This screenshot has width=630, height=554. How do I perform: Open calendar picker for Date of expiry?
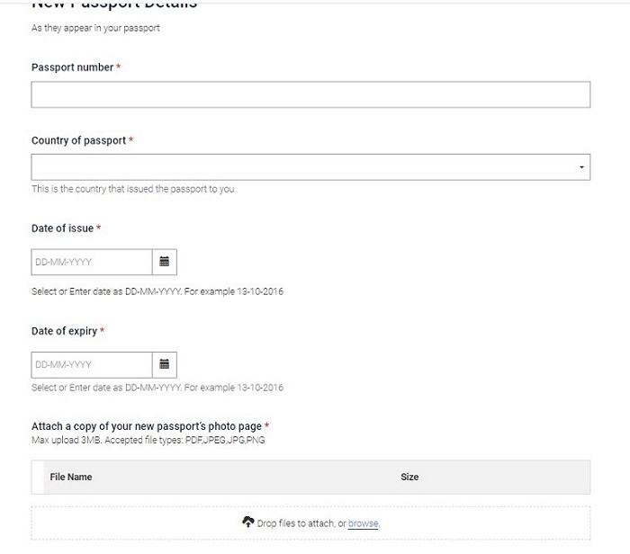(165, 364)
